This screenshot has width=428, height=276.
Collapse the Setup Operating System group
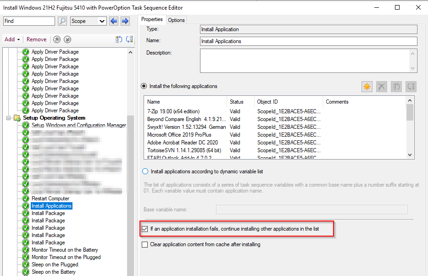coord(8,118)
